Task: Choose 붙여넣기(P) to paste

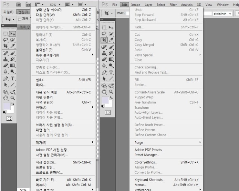Action: point(63,50)
